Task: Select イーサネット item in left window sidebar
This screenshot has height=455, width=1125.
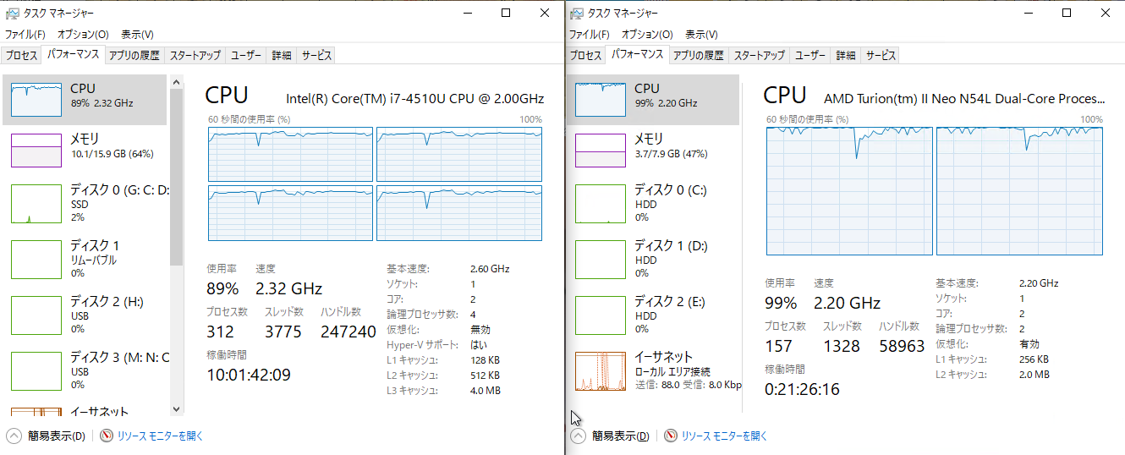Action: (x=86, y=411)
